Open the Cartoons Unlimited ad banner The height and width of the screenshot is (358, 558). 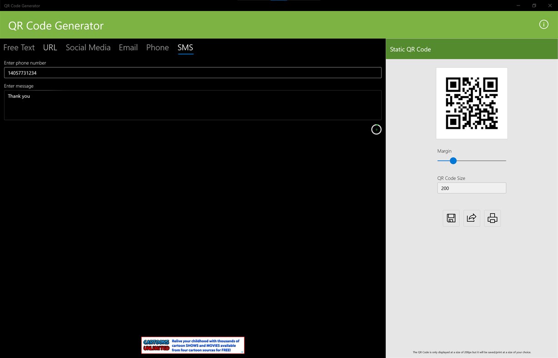193,345
